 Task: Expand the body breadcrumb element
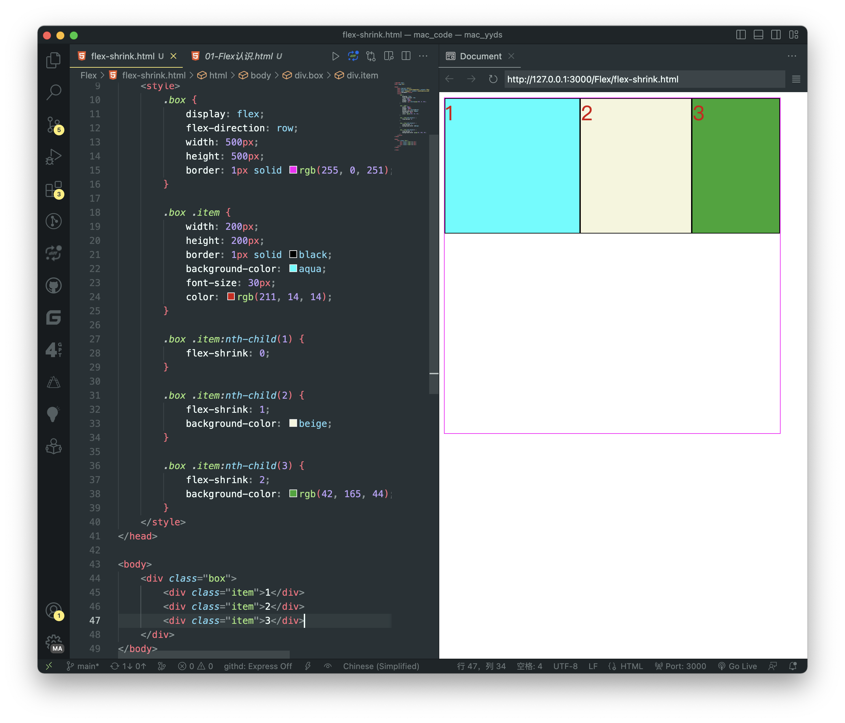tap(255, 75)
